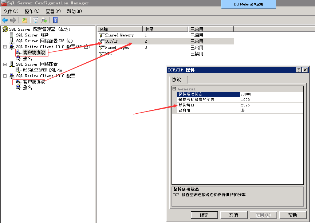Viewport: 315px width, 223px height.
Task: Click the blue Help toolbar icon
Action: [55, 20]
